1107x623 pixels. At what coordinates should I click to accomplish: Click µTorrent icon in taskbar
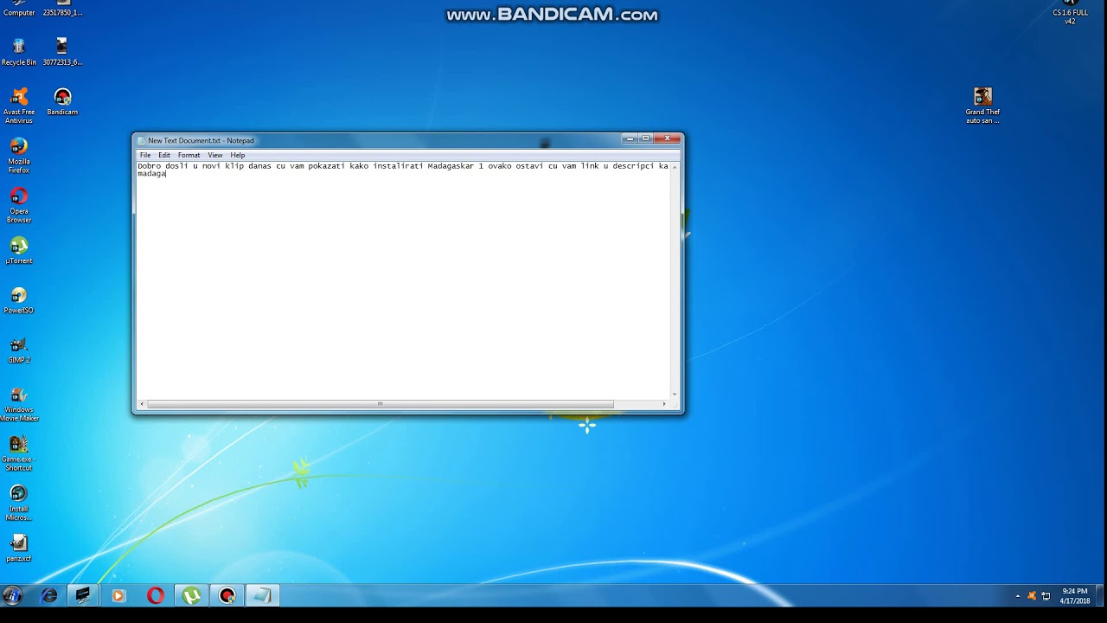[x=192, y=595]
